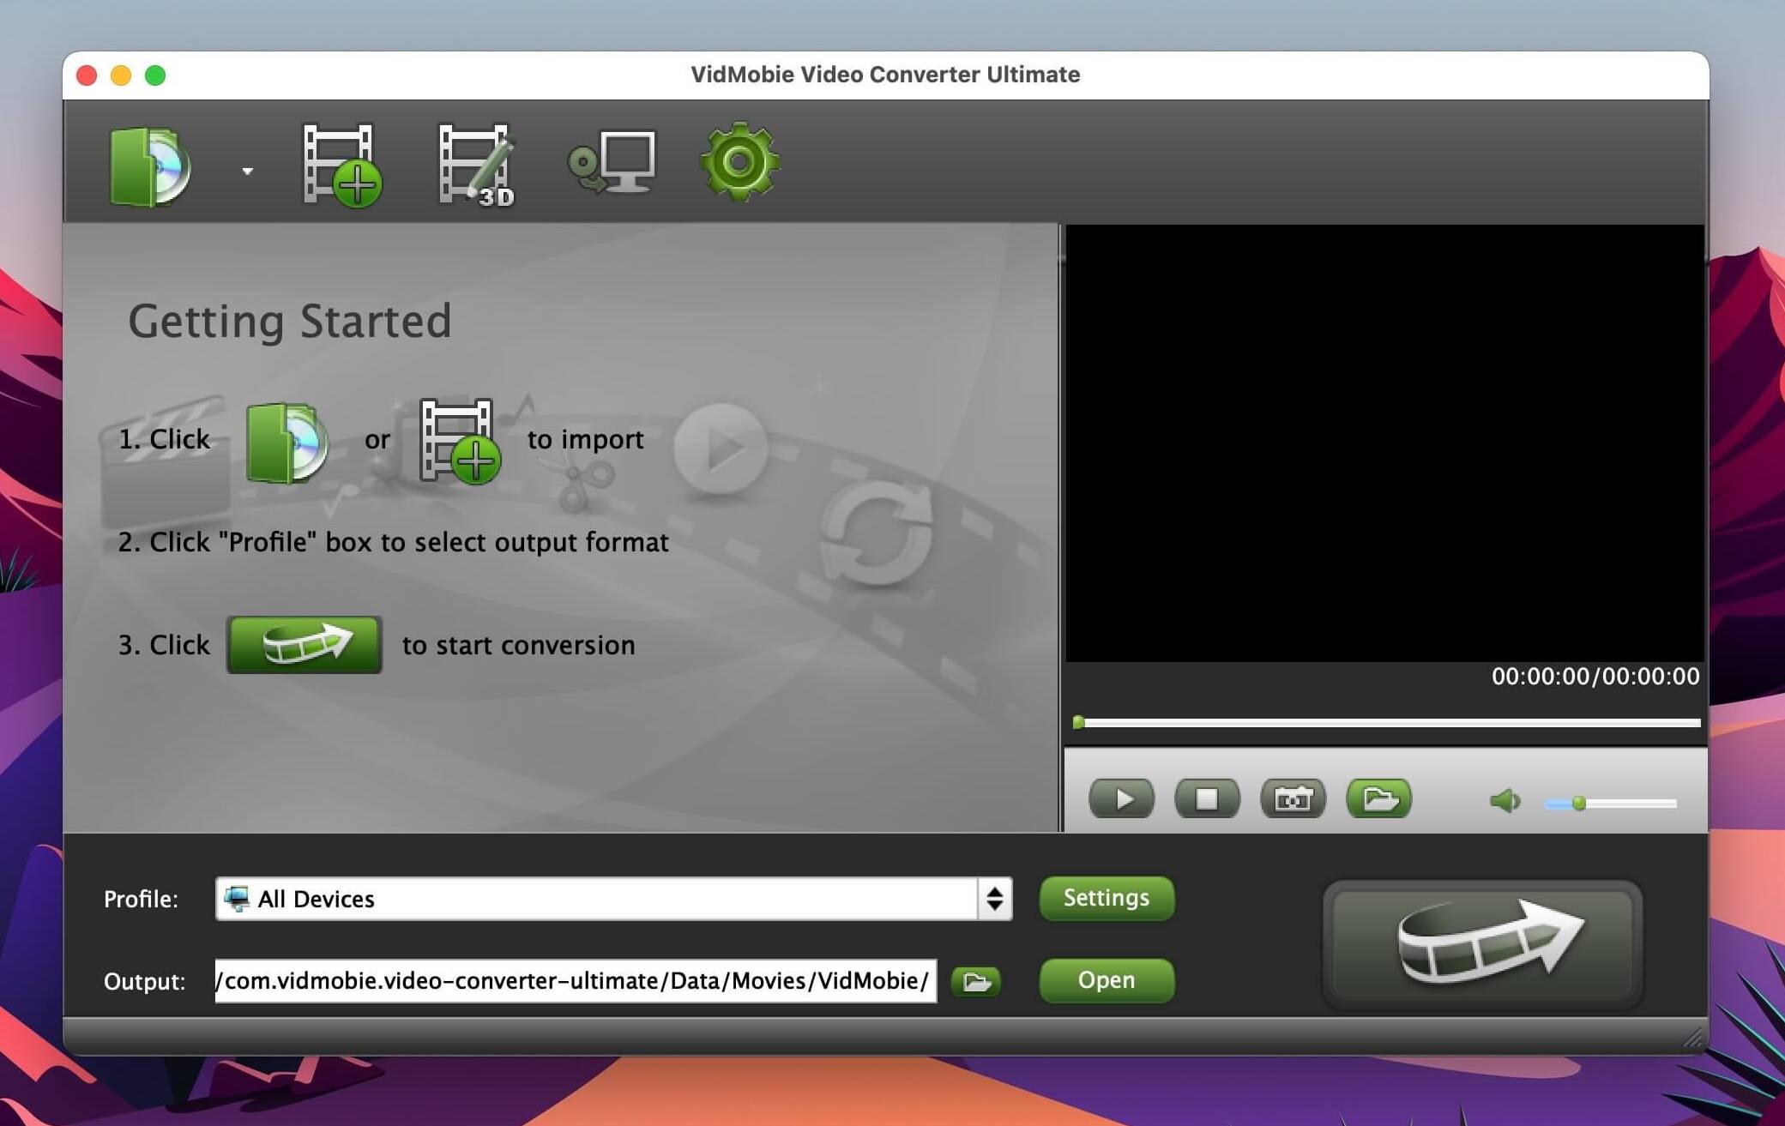
Task: Start conversion with the large convert button
Action: [x=1482, y=944]
